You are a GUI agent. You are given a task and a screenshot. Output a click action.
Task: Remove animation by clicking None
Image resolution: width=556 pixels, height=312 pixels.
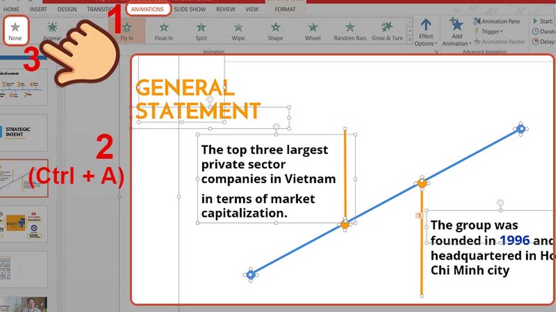point(16,31)
